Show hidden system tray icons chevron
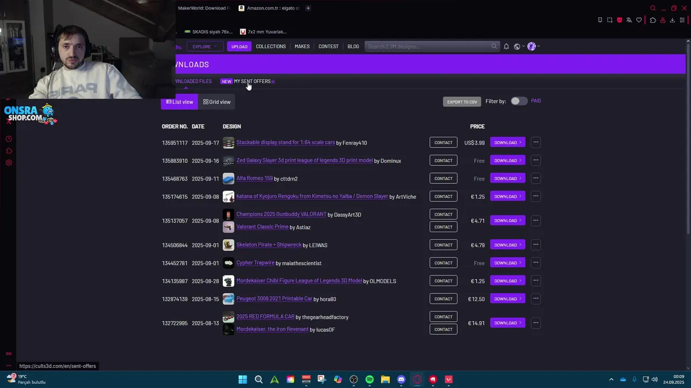Image resolution: width=691 pixels, height=388 pixels. (x=611, y=379)
